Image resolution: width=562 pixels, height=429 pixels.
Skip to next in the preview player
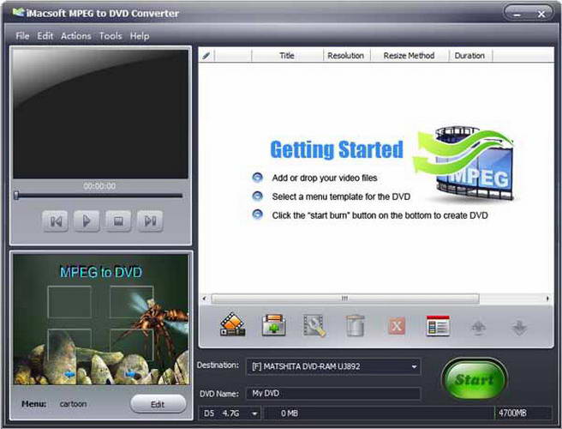click(x=150, y=221)
